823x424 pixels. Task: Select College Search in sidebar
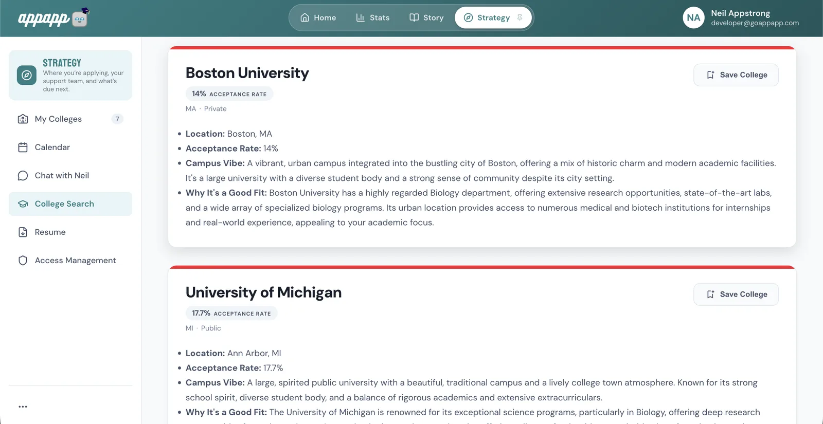click(70, 204)
